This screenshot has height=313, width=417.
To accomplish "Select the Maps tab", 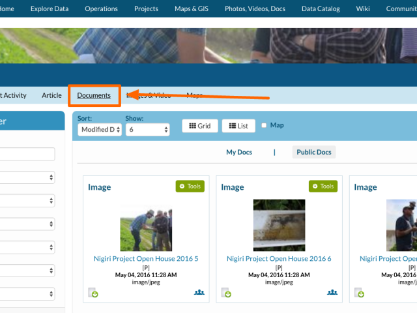I will [x=194, y=95].
